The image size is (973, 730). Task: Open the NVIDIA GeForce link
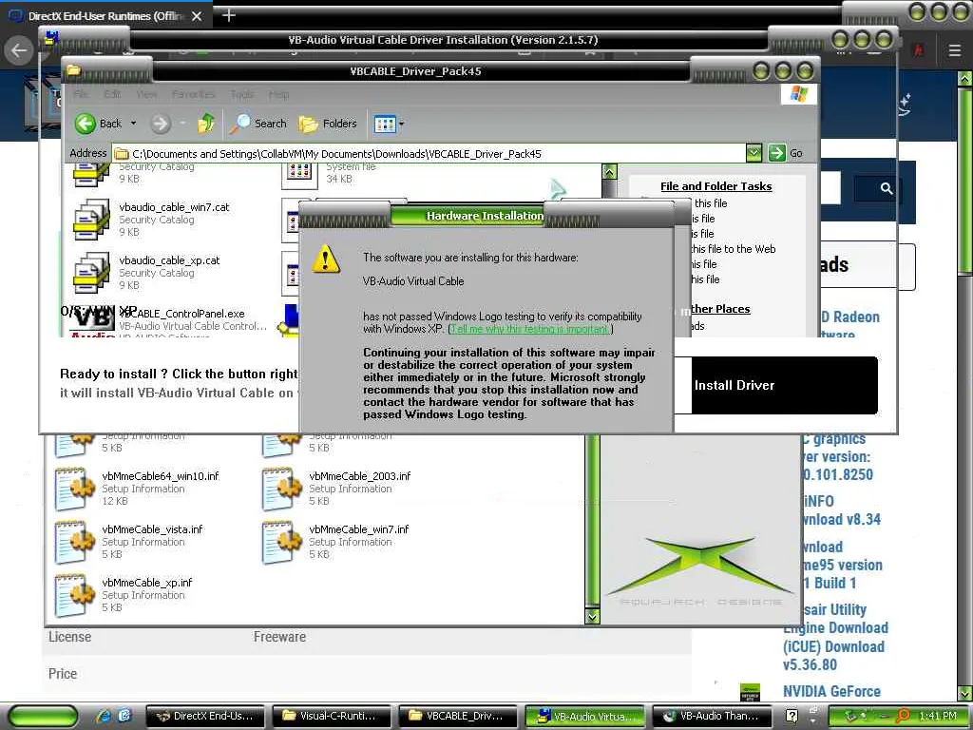click(x=831, y=691)
